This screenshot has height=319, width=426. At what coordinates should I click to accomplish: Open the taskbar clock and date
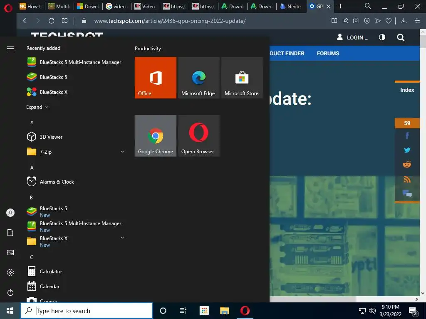tap(390, 311)
